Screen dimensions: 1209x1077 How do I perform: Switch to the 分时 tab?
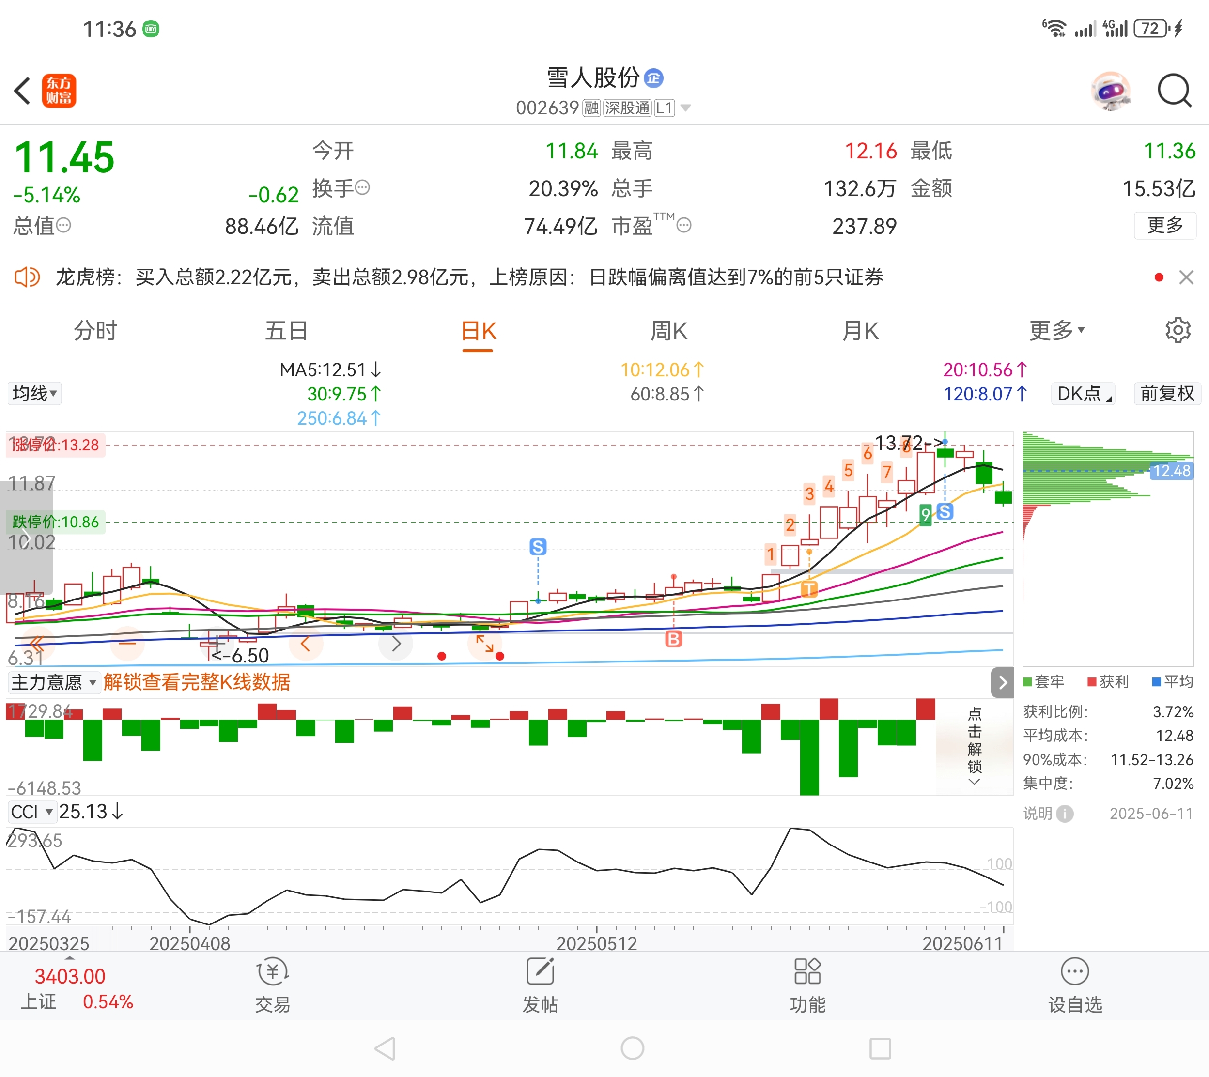(x=95, y=330)
